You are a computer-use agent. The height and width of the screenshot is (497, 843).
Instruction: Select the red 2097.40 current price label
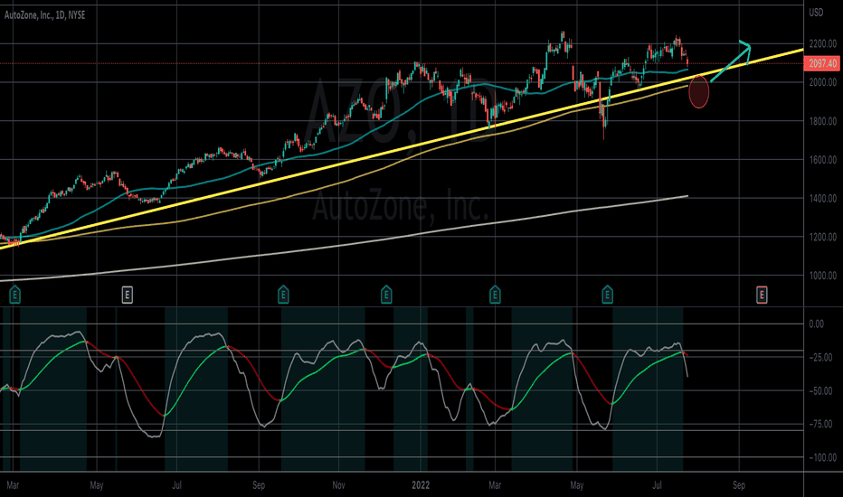(x=822, y=63)
